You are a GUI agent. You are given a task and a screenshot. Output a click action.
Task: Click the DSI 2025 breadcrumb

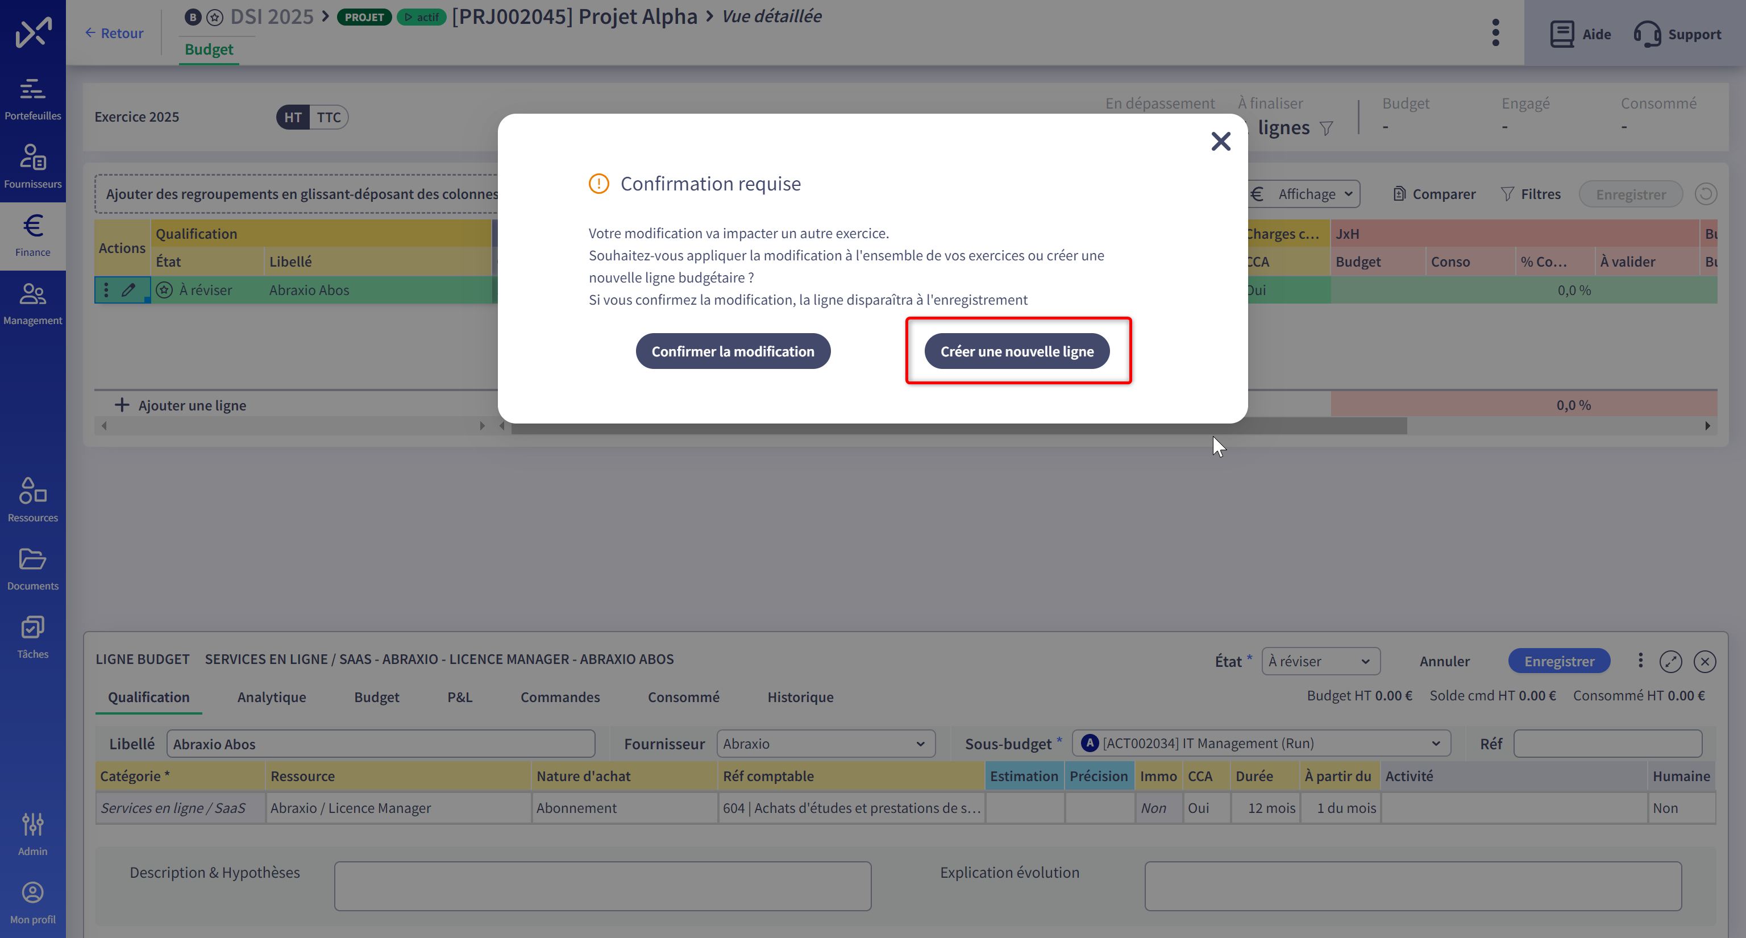point(272,16)
